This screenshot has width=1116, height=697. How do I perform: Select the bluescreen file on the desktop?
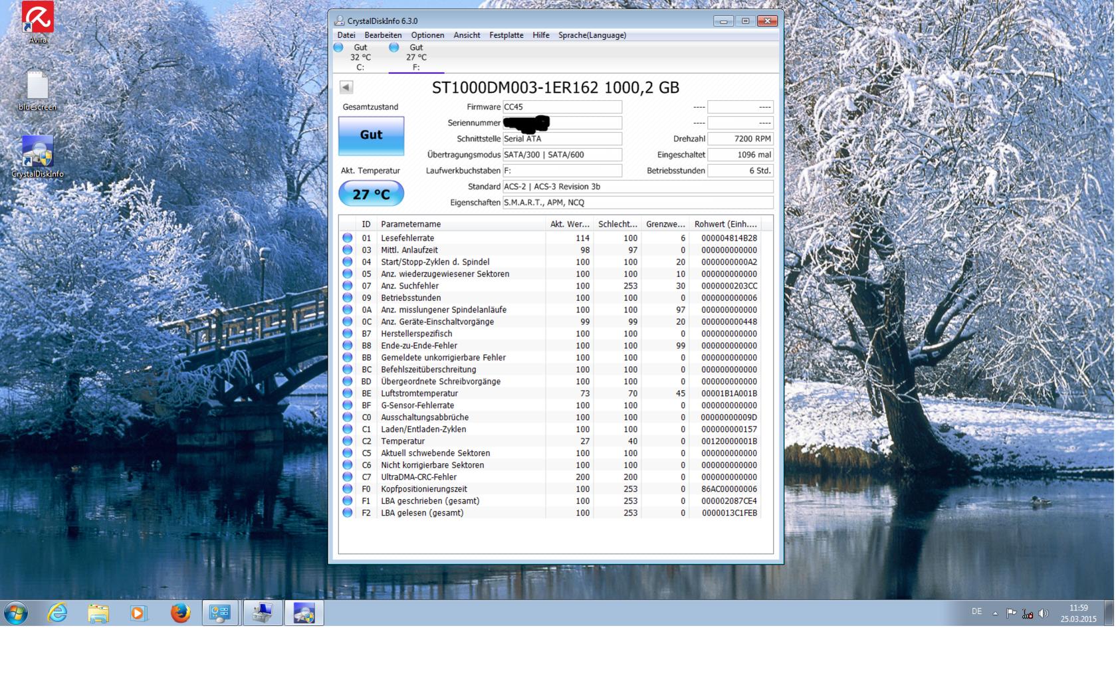(37, 90)
